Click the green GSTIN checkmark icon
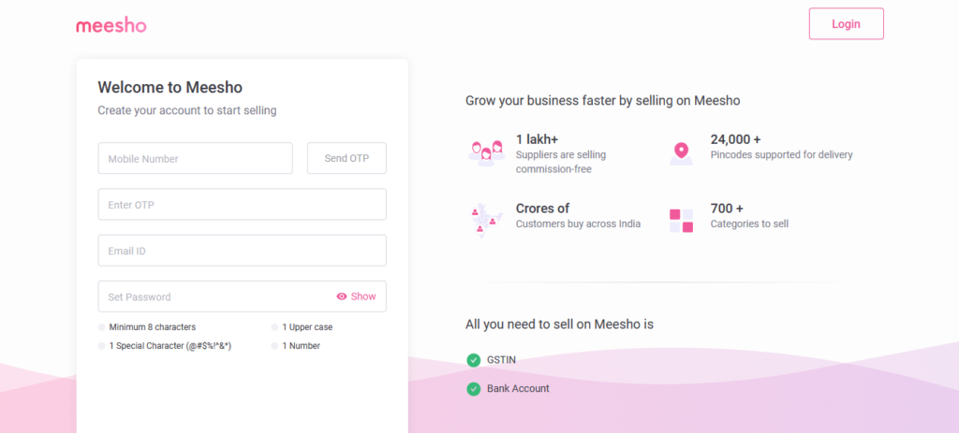The height and width of the screenshot is (433, 959). 473,359
